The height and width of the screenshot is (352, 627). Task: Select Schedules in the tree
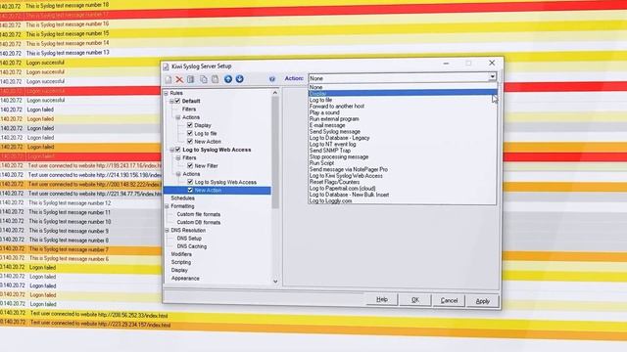click(x=183, y=198)
